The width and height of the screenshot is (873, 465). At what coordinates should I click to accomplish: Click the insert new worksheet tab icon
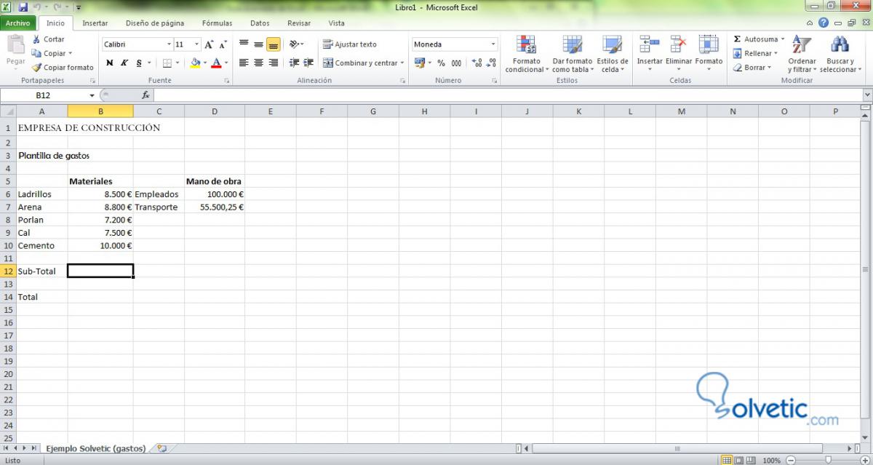[162, 448]
